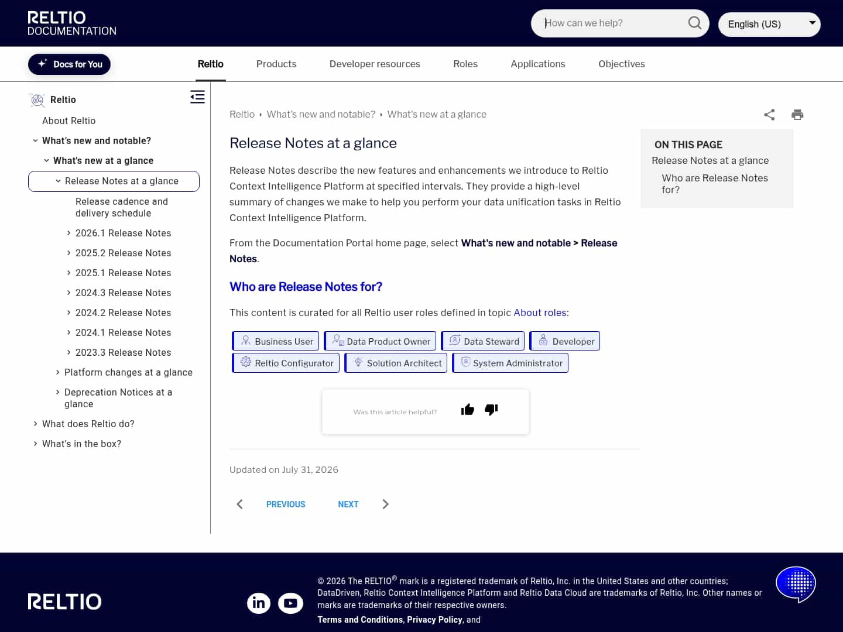Select the Business User role badge
Screen dimensions: 843x632
pyautogui.click(x=276, y=341)
